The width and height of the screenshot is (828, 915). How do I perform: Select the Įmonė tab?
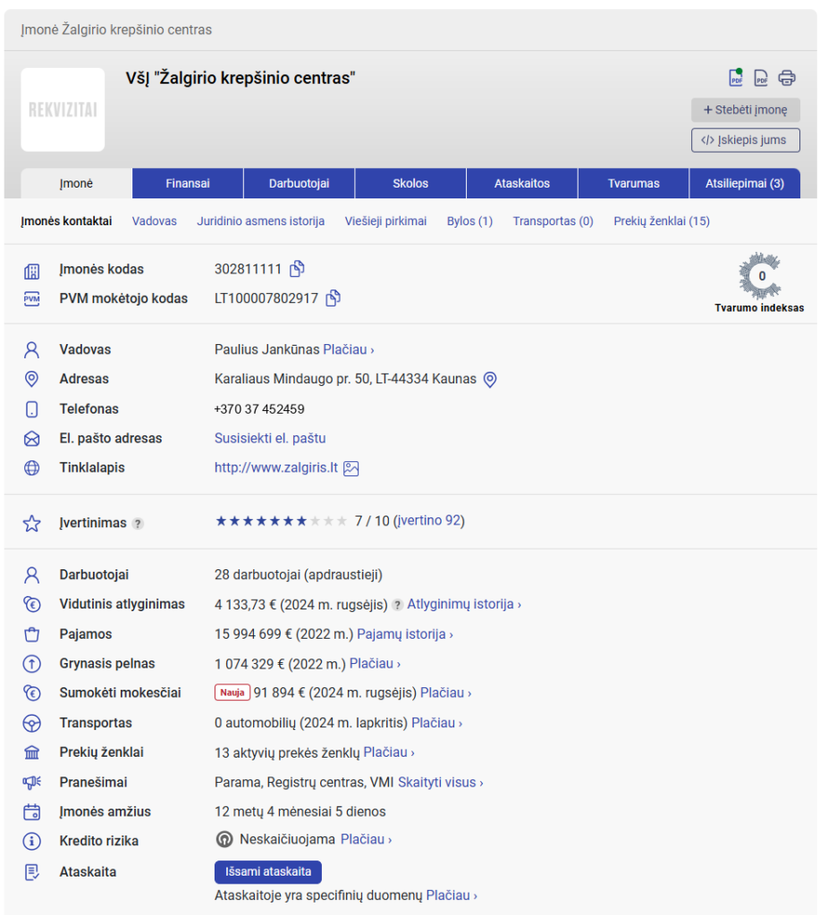(77, 183)
